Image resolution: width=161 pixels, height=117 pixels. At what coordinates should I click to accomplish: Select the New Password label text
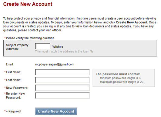17,88
